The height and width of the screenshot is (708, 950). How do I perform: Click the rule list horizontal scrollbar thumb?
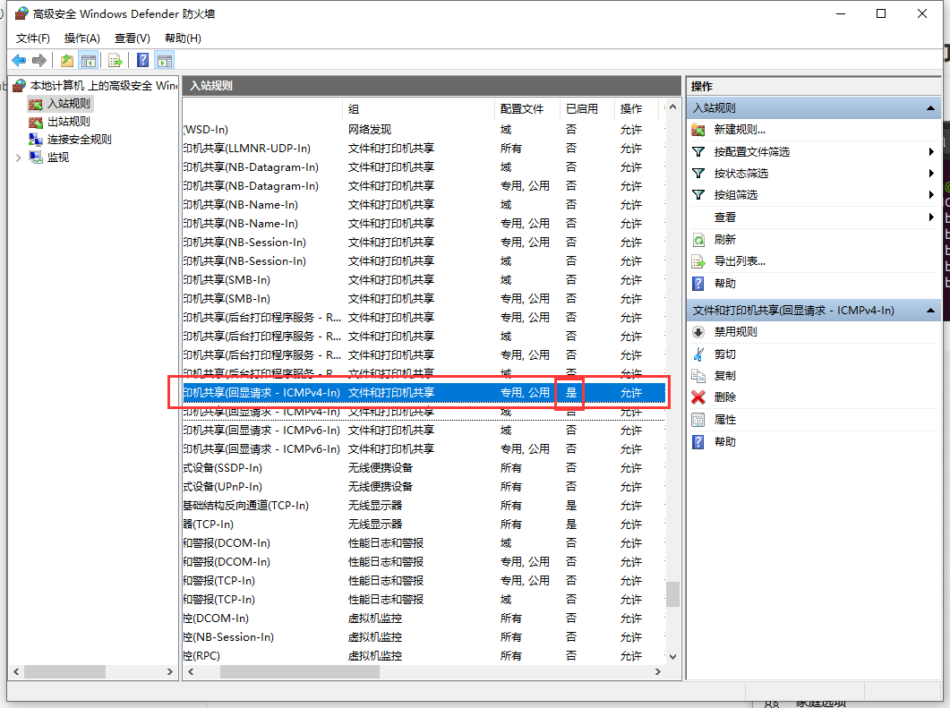[300, 671]
